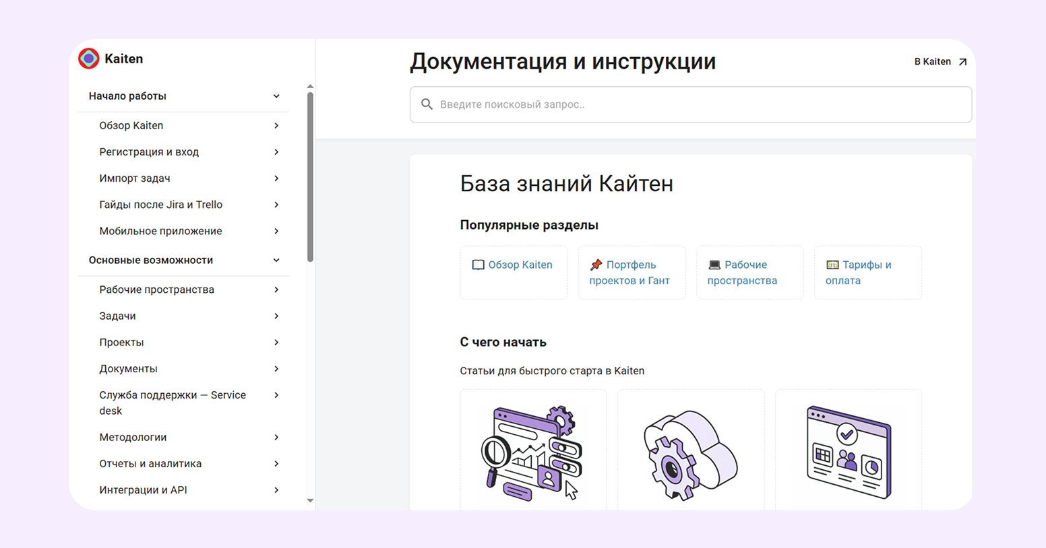Click the pushpin icon next to Портфель проектов
1046x548 pixels.
[x=596, y=264]
